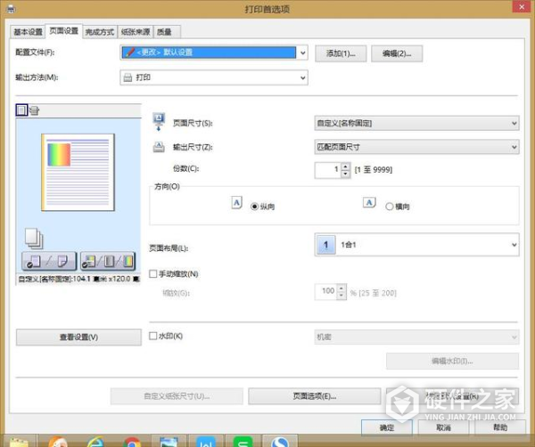Screen dimensions: 535x447
Task: Open the 页面尺寸 dropdown showing 自定义
Action: pos(416,124)
